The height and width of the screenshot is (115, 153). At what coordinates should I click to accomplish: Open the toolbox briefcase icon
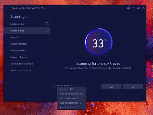(129, 8)
